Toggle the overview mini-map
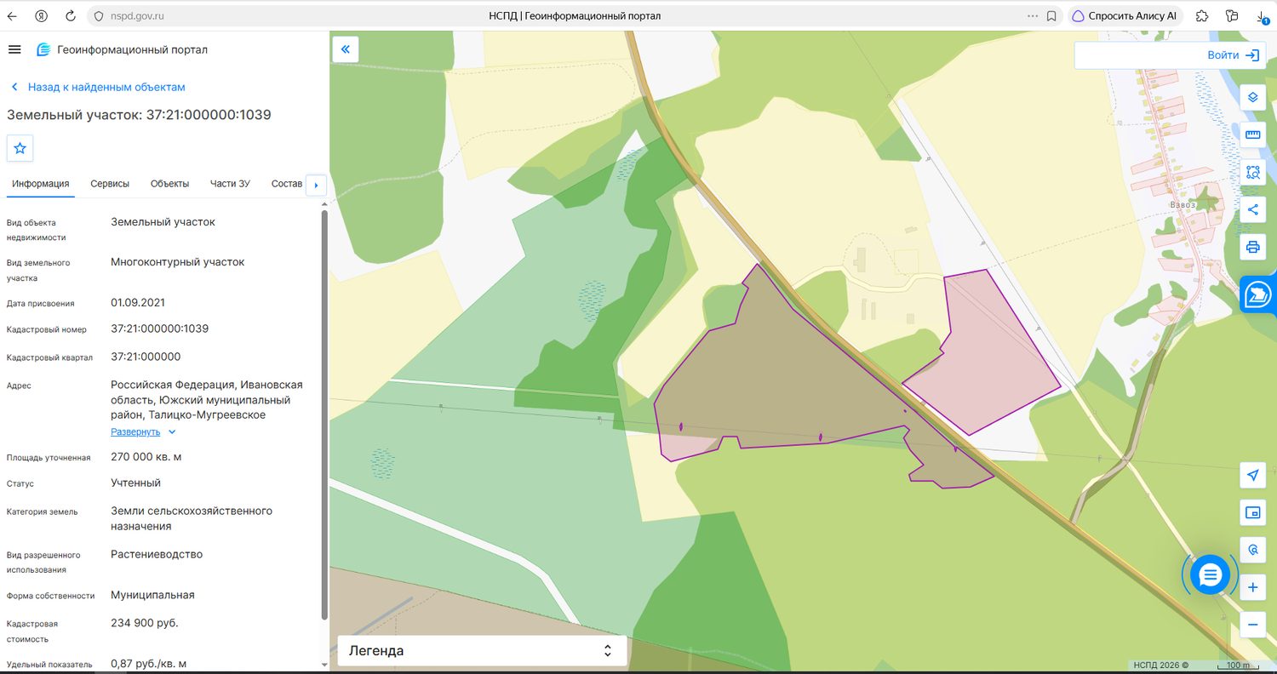Screen dimensions: 1277x674 [x=1252, y=512]
